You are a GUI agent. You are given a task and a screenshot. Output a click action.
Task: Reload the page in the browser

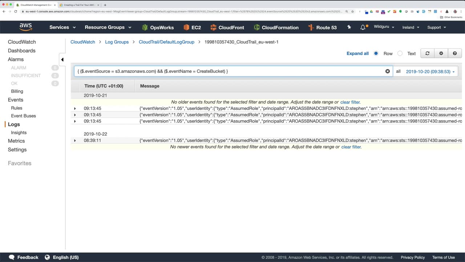(x=16, y=11)
